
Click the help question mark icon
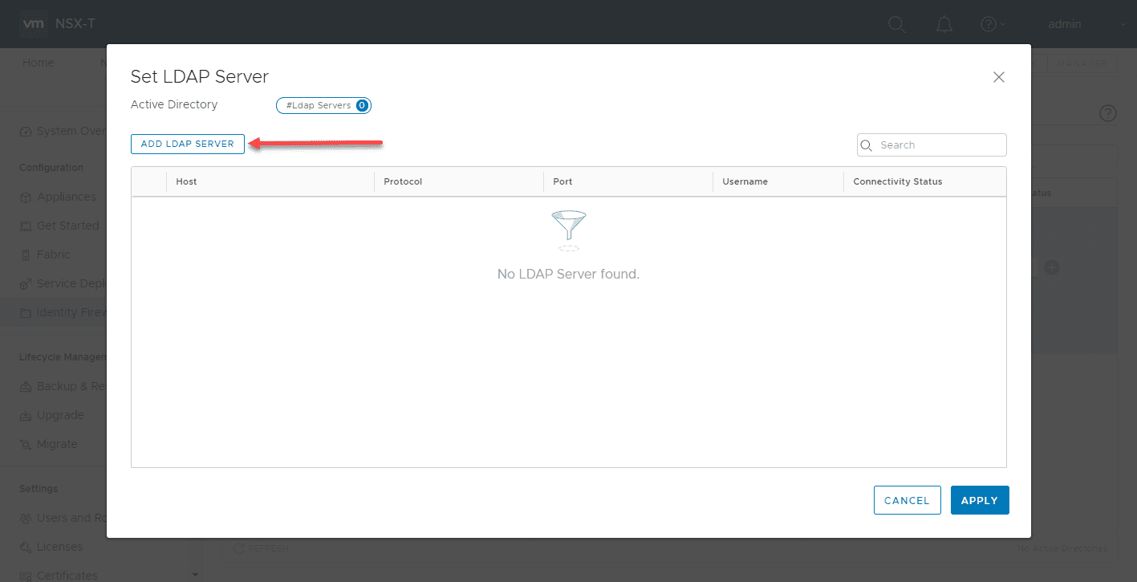click(987, 24)
